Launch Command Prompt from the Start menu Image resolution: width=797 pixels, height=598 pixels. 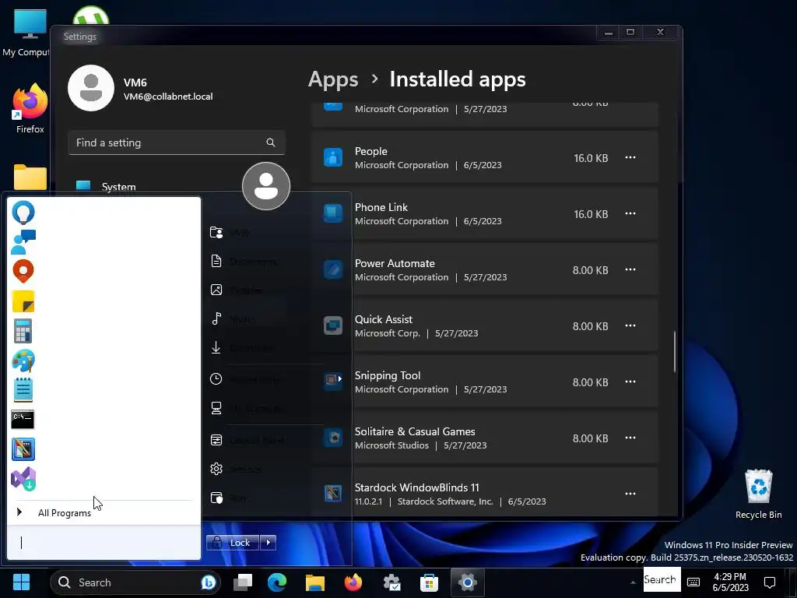coord(23,420)
